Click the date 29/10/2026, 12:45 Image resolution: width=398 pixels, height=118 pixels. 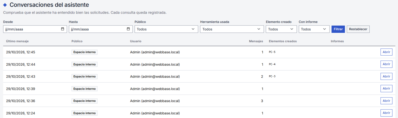click(21, 52)
